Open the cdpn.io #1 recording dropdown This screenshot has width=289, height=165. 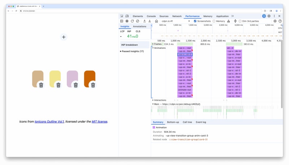coord(176,21)
